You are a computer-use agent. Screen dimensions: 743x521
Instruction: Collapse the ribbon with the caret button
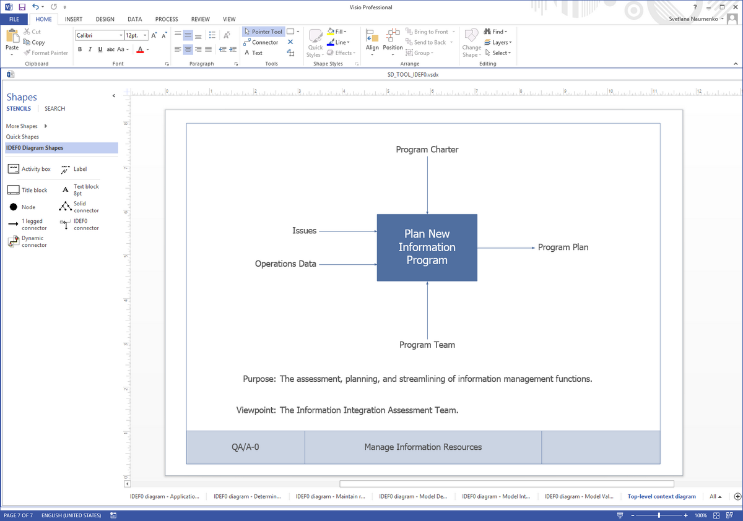[735, 63]
